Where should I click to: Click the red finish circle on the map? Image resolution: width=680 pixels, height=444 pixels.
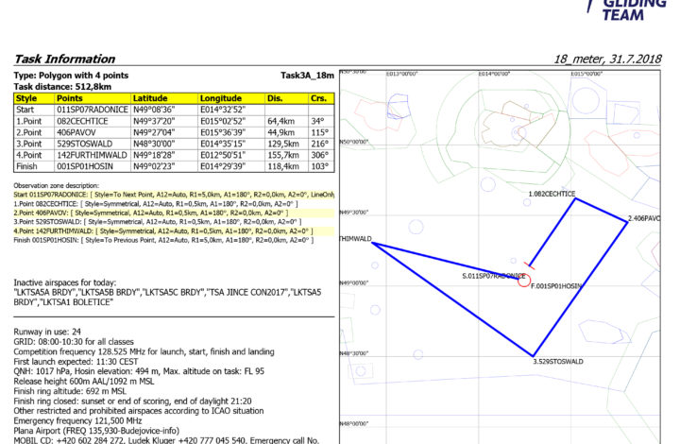[524, 282]
